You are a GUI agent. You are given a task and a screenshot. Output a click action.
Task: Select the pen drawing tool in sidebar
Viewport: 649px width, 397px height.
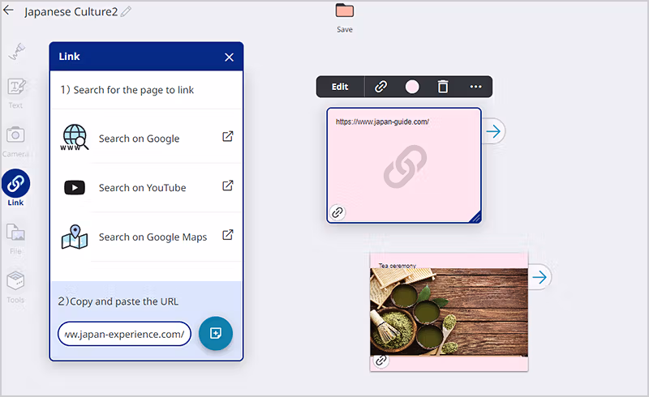[16, 52]
